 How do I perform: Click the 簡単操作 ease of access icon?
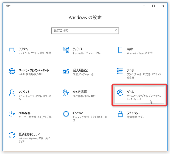12,114
